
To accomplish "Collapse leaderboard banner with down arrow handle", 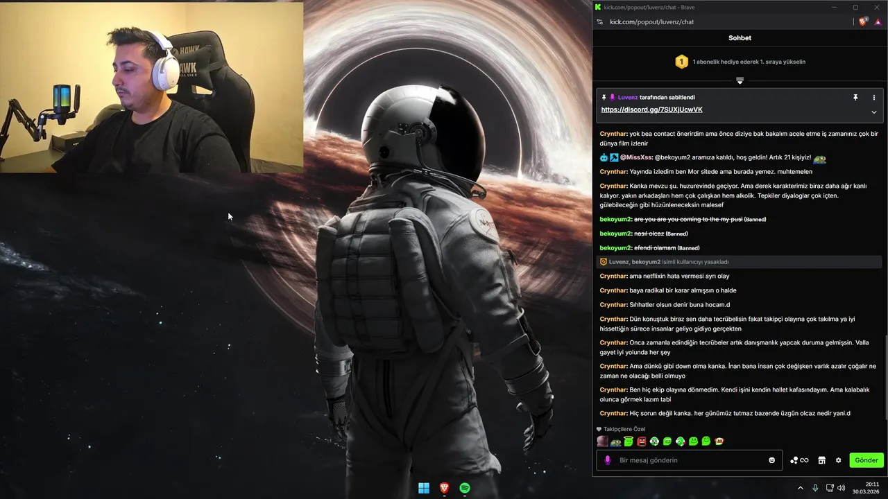I will coord(740,81).
